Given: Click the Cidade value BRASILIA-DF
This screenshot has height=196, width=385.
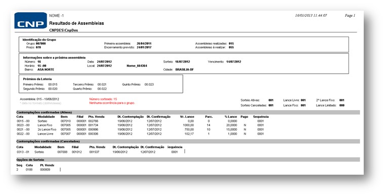Looking at the screenshot, I should (x=184, y=70).
